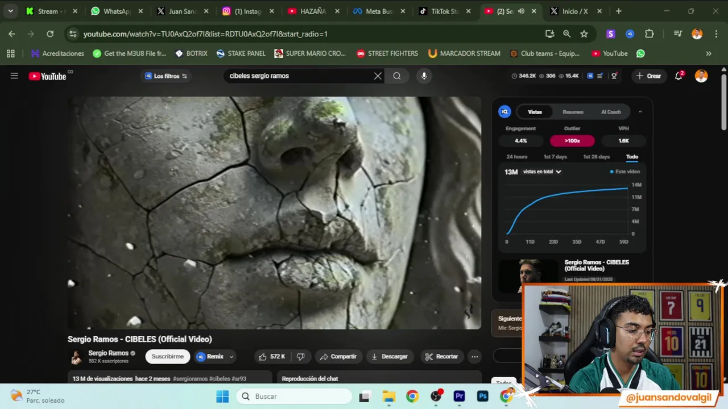Open the MARCADOR STREAM bookmark
Image resolution: width=728 pixels, height=409 pixels.
(464, 53)
